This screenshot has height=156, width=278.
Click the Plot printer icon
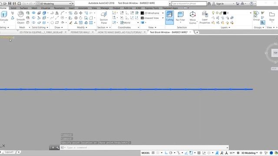tap(19, 3)
